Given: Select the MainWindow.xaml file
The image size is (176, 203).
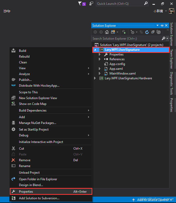Looking at the screenshot, I should pyautogui.click(x=122, y=73).
